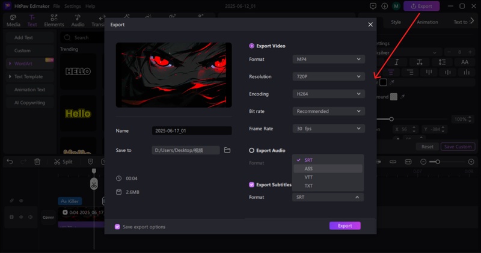Edit the export Name input field
The height and width of the screenshot is (253, 481).
191,131
